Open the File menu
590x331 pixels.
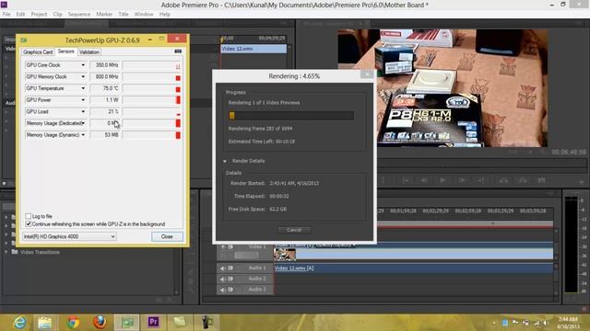[6, 14]
